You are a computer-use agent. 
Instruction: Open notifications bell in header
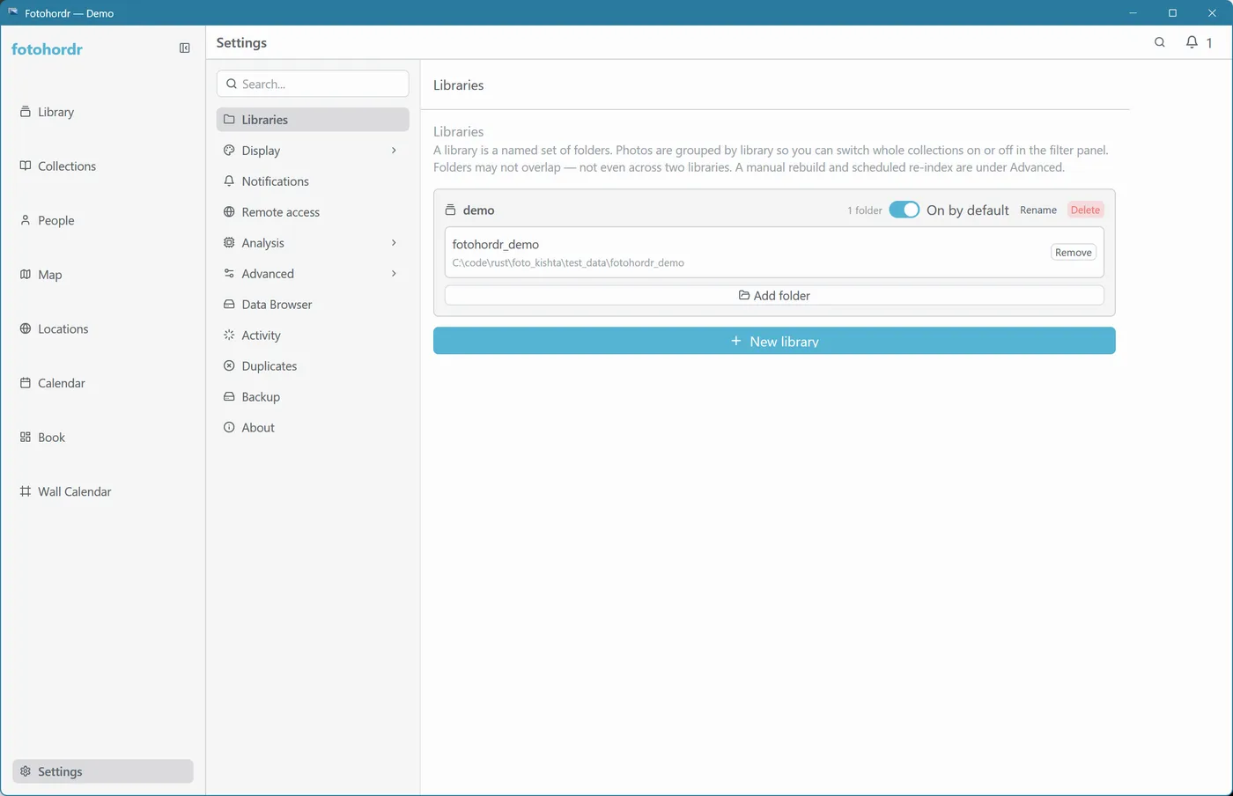(1192, 42)
